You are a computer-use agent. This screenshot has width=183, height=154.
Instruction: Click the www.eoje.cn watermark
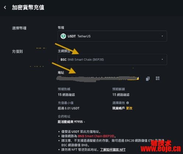coord(161,148)
